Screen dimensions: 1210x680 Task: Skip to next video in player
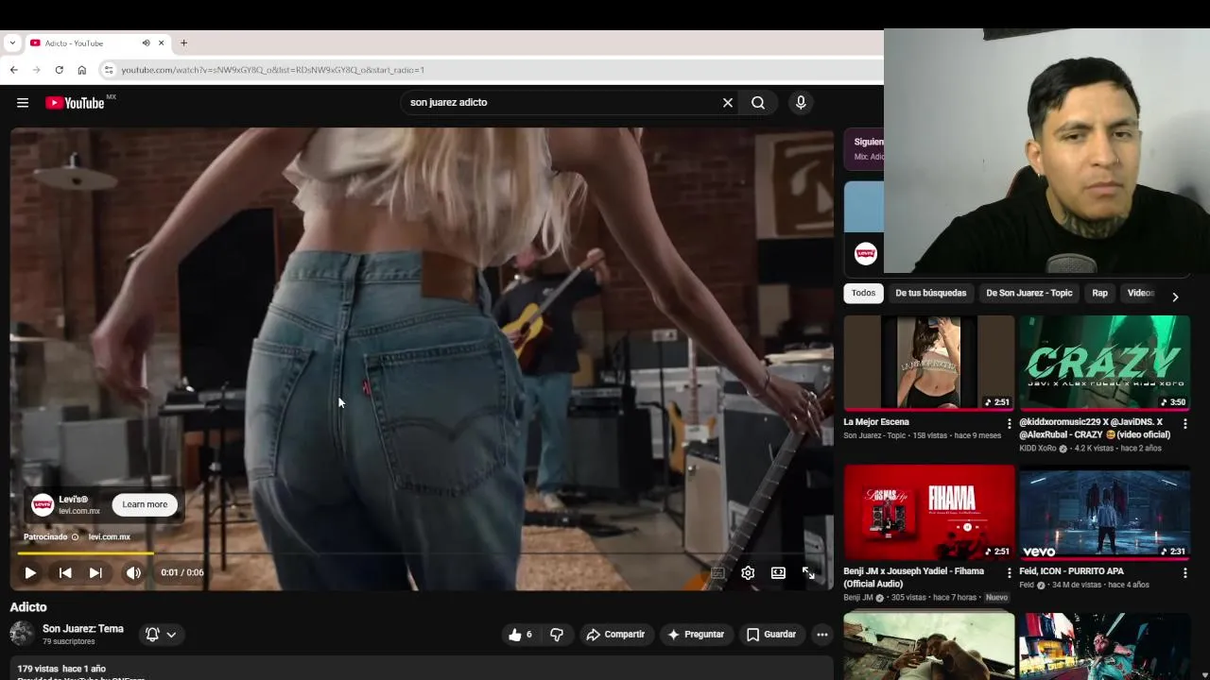coord(95,572)
